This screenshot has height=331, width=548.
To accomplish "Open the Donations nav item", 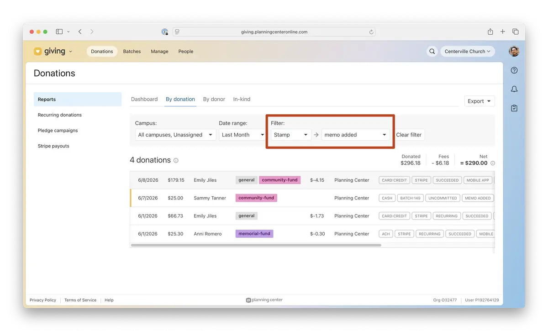I will coord(102,52).
